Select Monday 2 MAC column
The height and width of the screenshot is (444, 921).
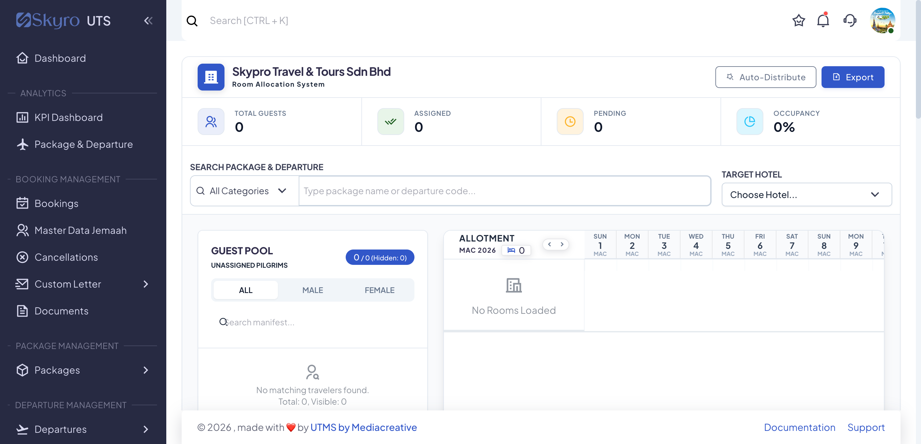coord(632,245)
